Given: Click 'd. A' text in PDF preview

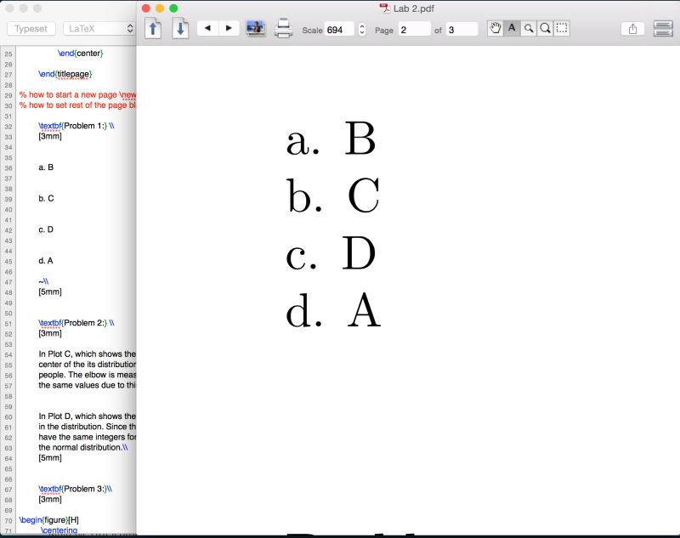Looking at the screenshot, I should (333, 310).
